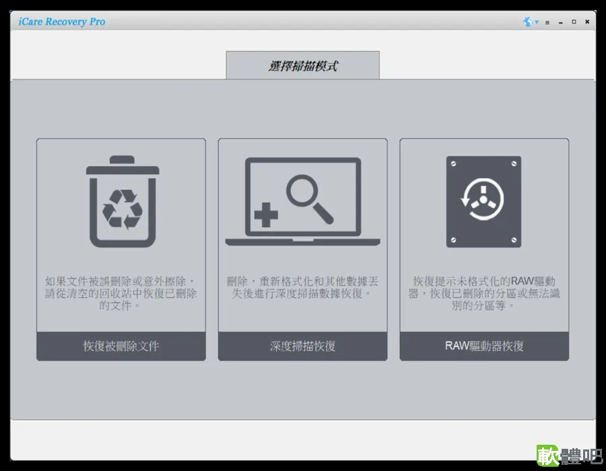Choose RAW驅動器恢復 button
This screenshot has width=606, height=471.
click(484, 346)
